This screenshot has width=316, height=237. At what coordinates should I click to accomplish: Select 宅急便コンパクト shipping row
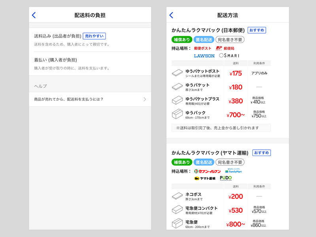[x=221, y=210]
